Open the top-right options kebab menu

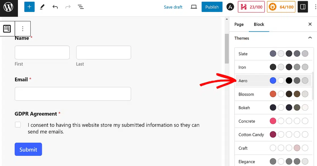point(315,7)
